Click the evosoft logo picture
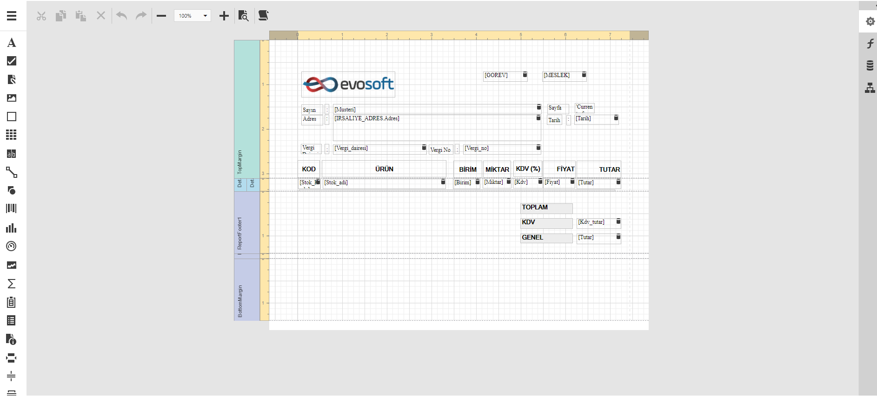The height and width of the screenshot is (396, 877). [x=348, y=84]
